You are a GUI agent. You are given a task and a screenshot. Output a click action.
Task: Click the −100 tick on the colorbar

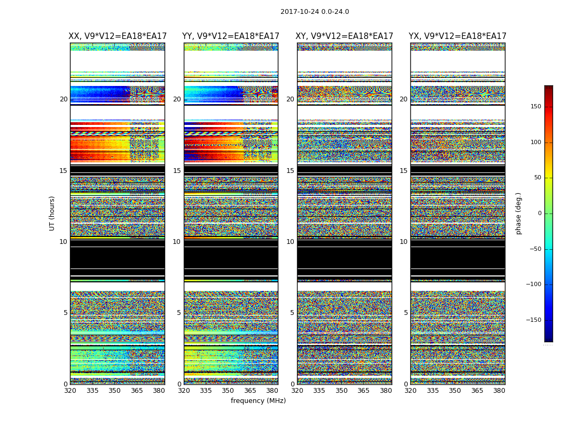[x=534, y=284]
